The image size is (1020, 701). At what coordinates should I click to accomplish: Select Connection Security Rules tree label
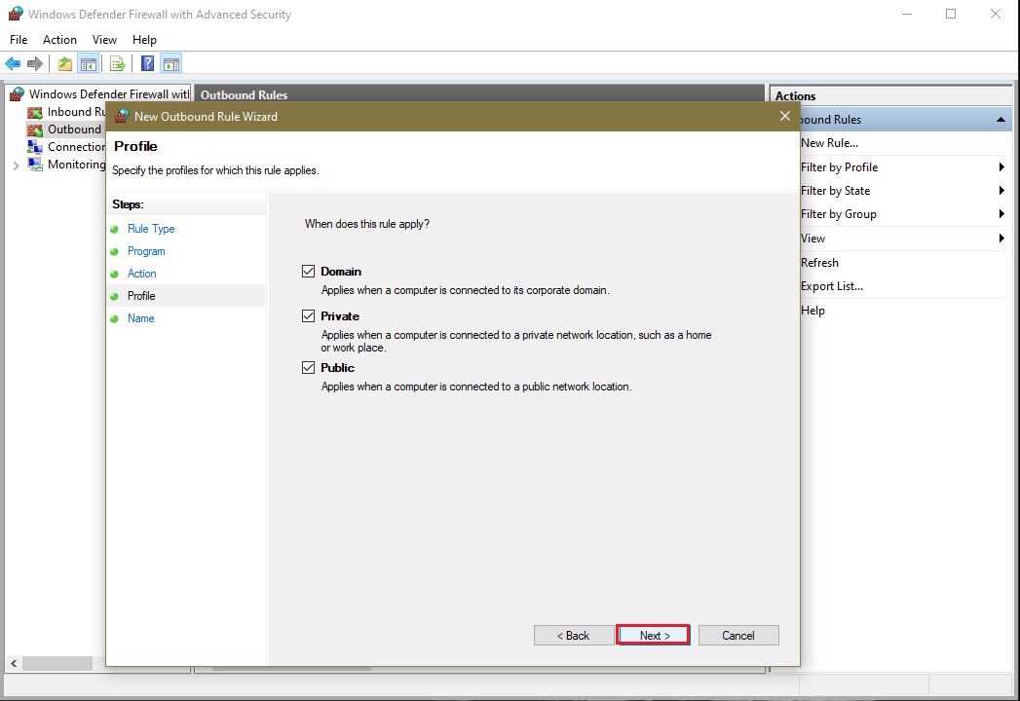point(76,147)
